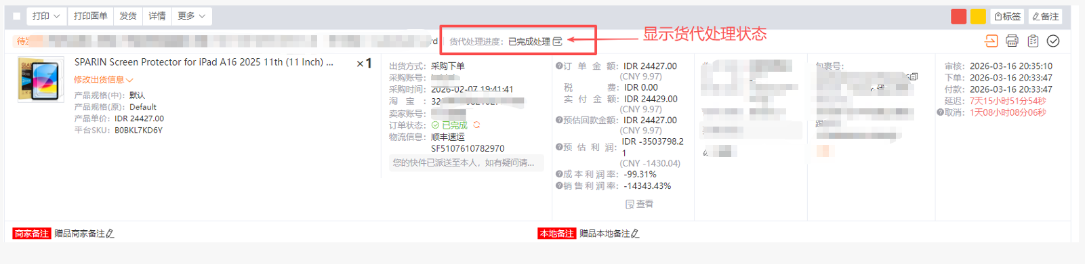Click the 发货 ship button
Image resolution: width=1085 pixels, height=264 pixels.
128,16
